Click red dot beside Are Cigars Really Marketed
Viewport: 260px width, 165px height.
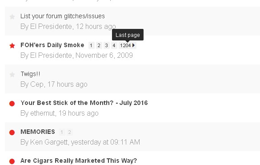12,161
